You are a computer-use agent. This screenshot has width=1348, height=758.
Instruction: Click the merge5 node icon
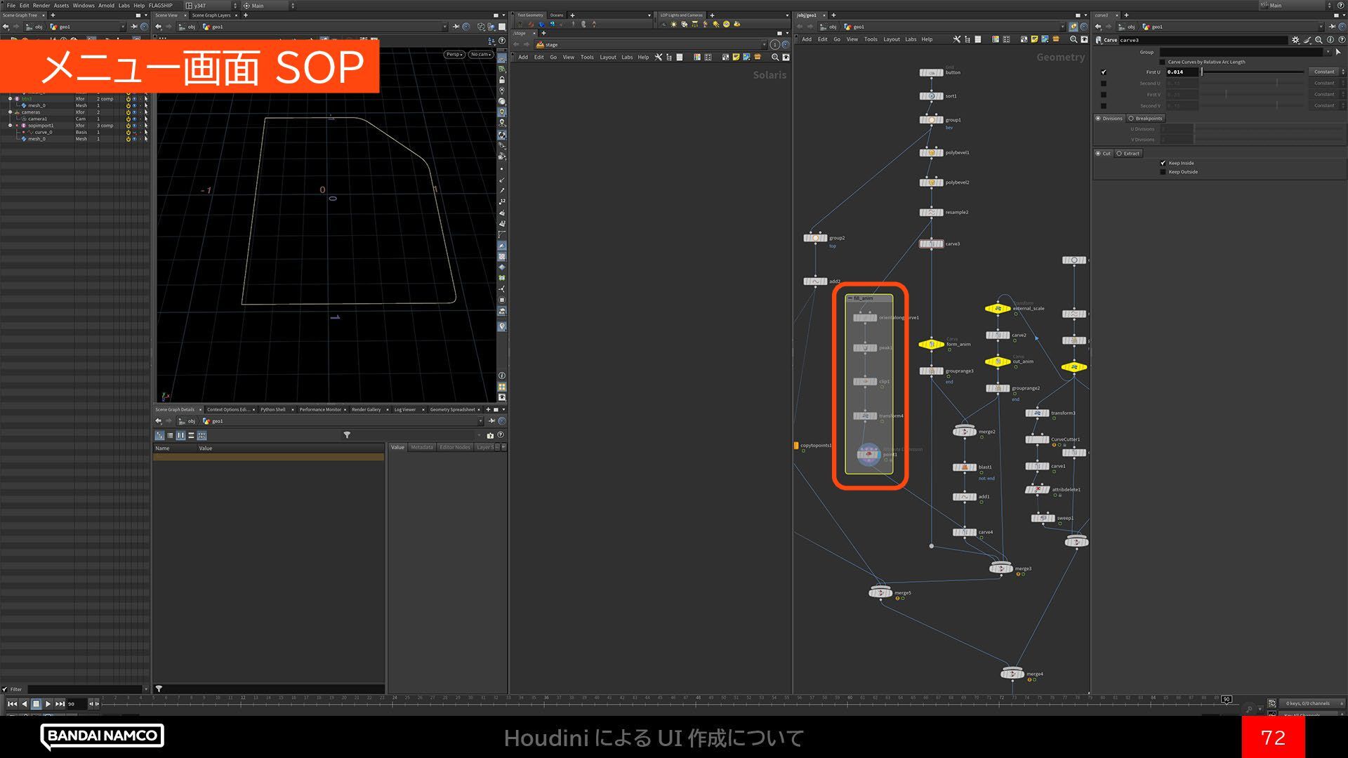coord(880,592)
